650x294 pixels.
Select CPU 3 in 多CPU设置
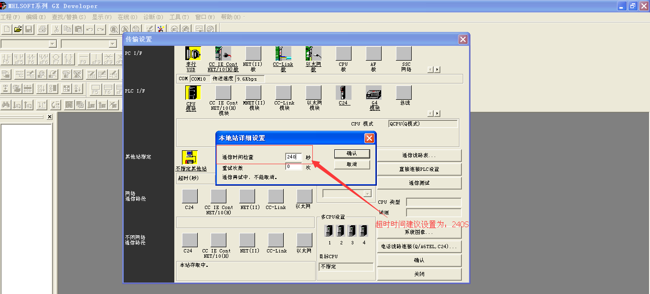tap(352, 230)
